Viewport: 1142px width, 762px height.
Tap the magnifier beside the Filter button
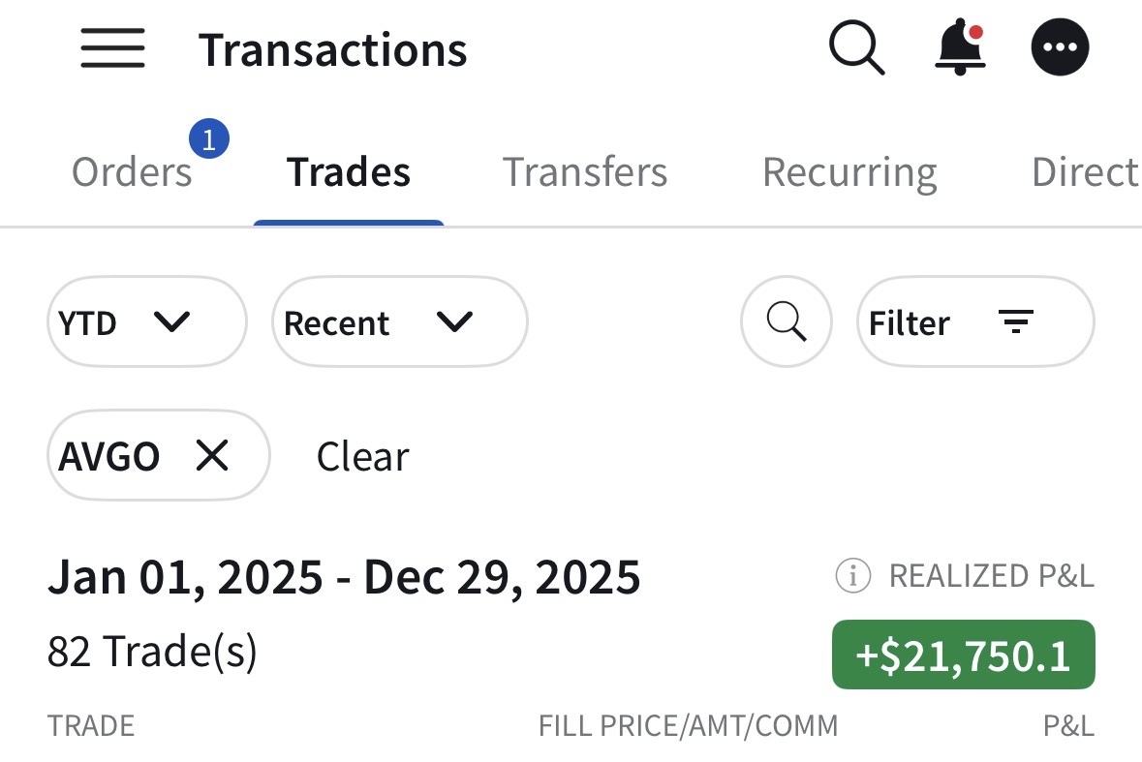[786, 321]
